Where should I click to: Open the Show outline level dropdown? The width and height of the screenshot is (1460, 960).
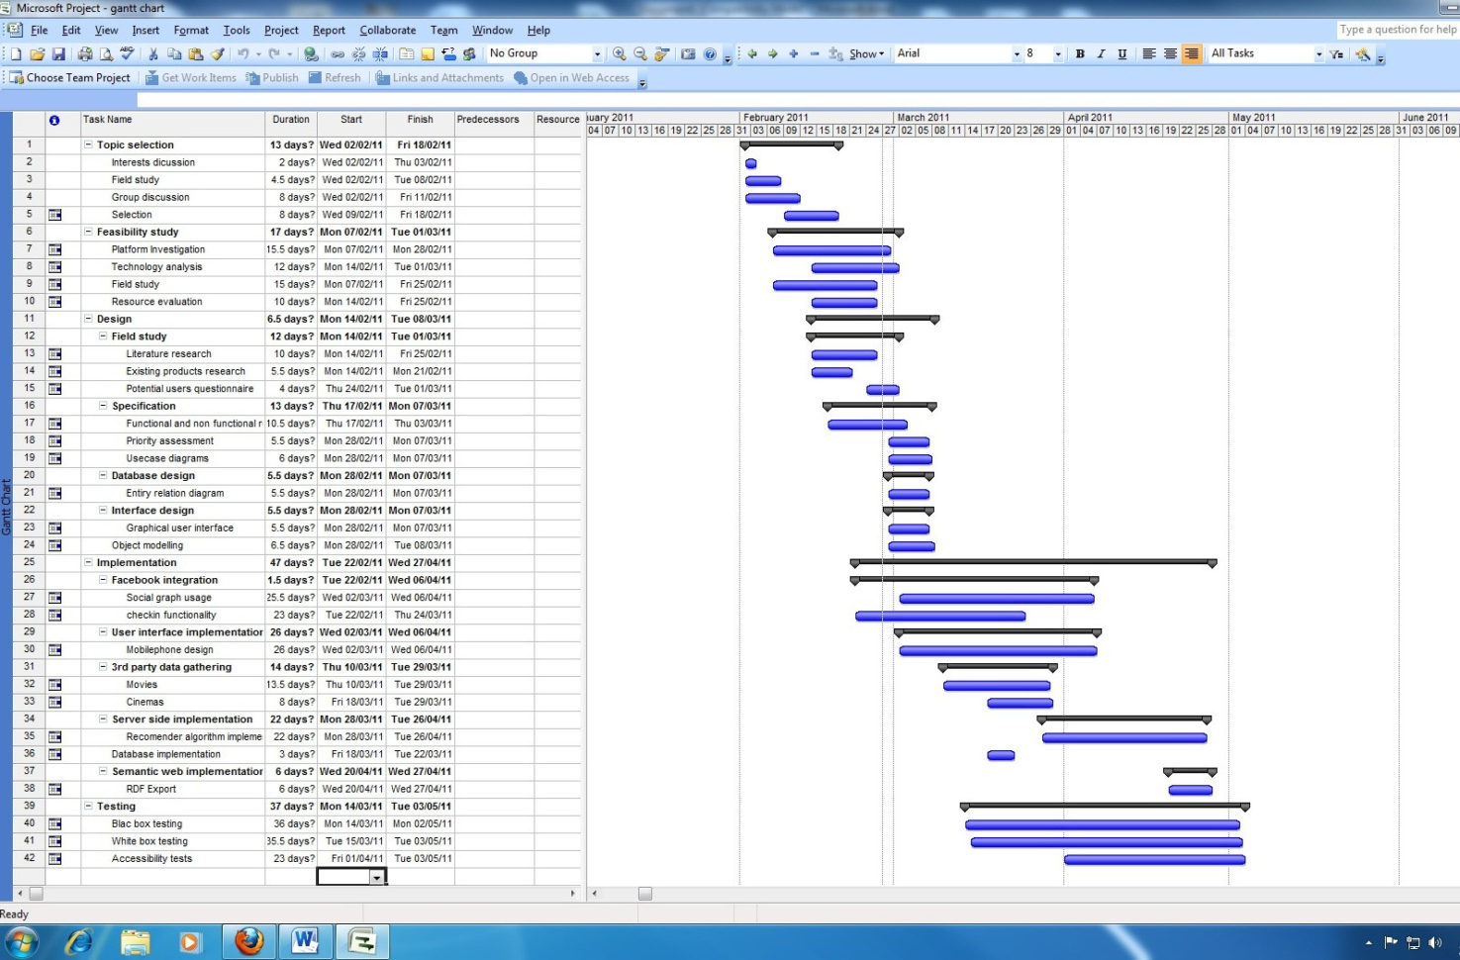click(x=866, y=54)
